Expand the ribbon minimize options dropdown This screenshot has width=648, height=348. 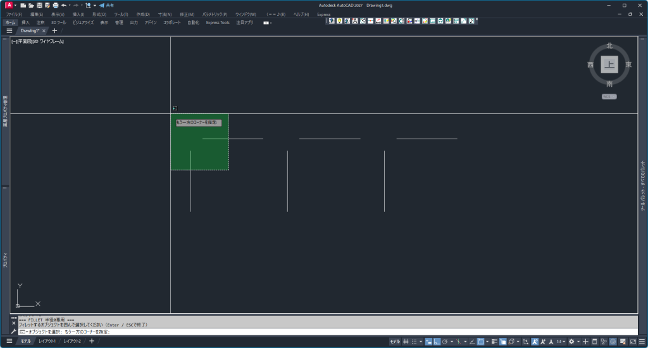[266, 23]
